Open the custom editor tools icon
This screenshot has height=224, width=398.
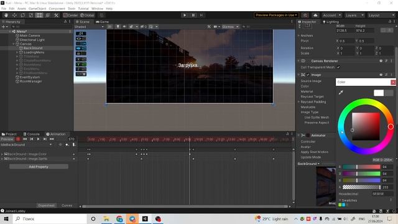56,15
